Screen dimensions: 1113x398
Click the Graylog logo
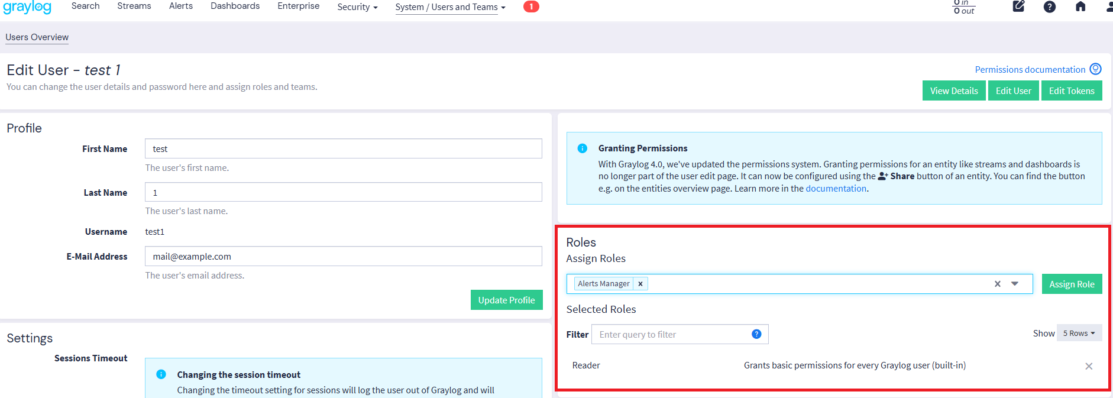[27, 7]
